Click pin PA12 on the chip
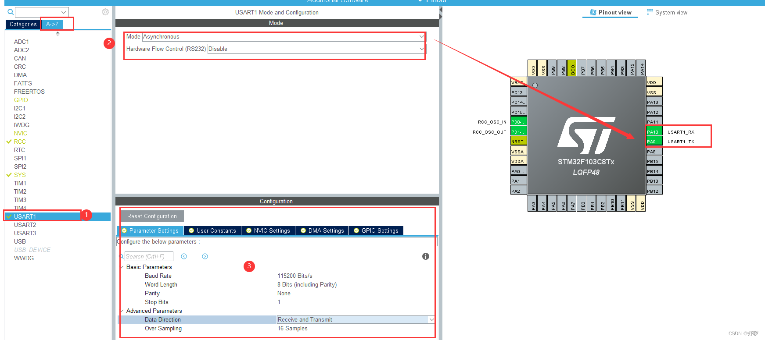Viewport: 765px width, 340px height. 654,112
